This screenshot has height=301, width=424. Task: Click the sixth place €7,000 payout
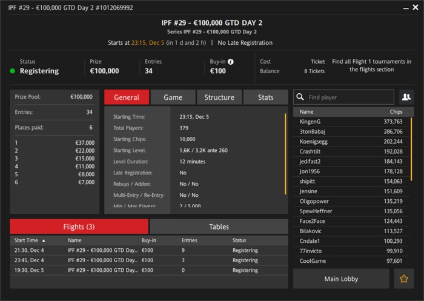86,182
